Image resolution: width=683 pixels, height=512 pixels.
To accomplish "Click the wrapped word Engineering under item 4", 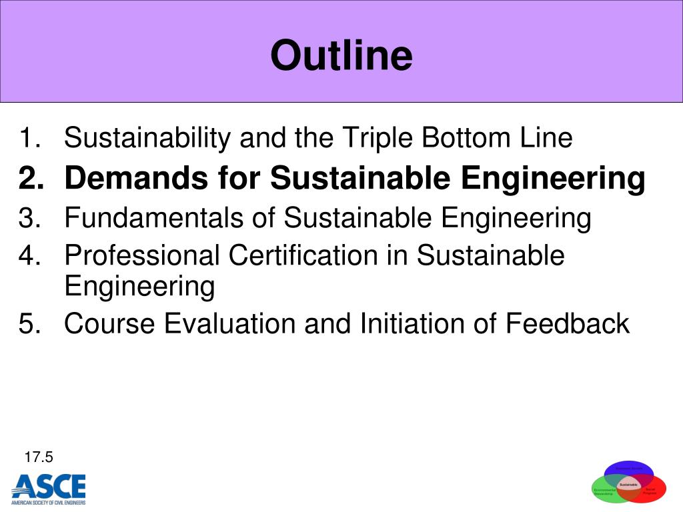I will tap(139, 287).
